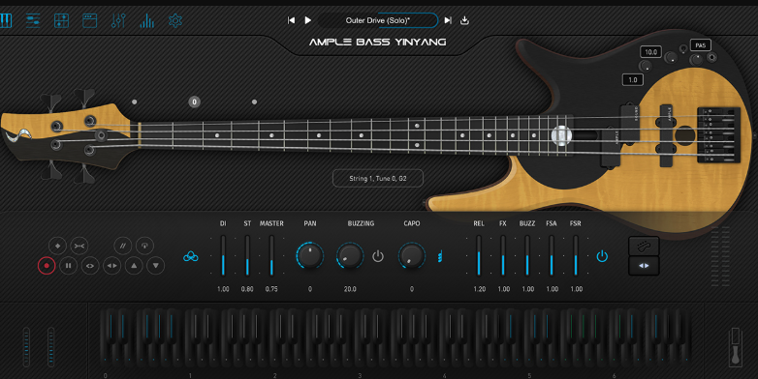
Task: Click the inward arrows (><) button
Action: click(x=79, y=246)
